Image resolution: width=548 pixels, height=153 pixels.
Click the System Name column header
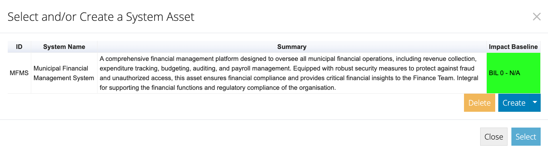click(x=64, y=47)
